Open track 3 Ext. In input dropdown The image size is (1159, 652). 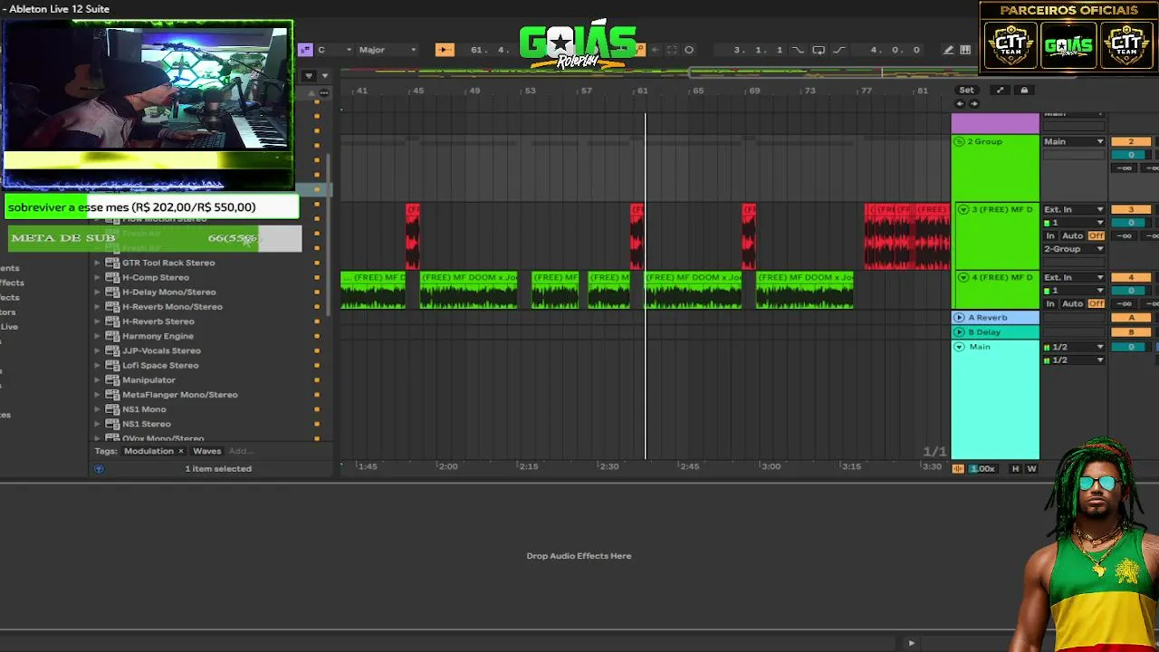point(1074,209)
